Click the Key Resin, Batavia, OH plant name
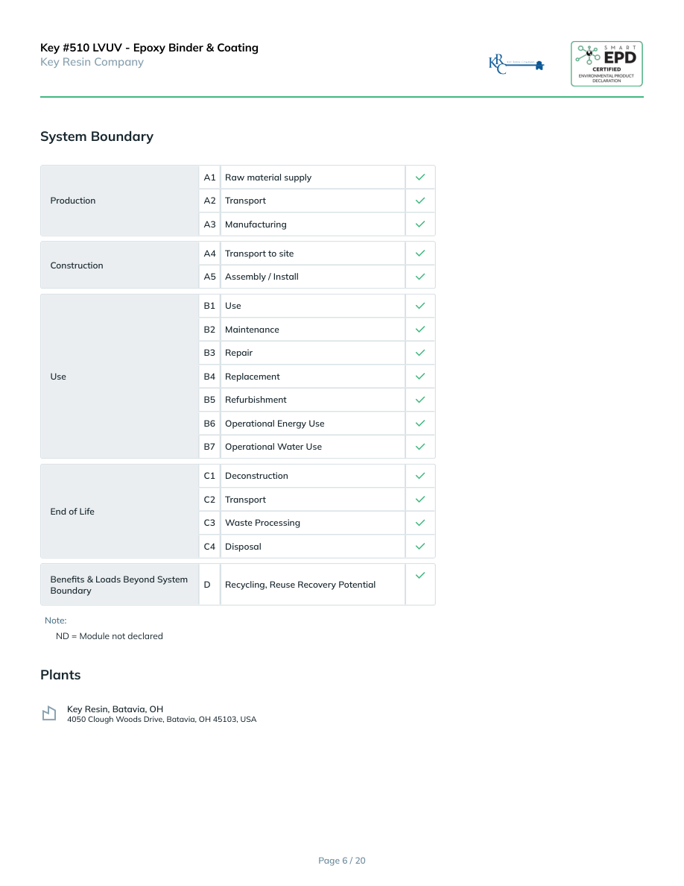This screenshot has height=886, width=684. pyautogui.click(x=115, y=709)
